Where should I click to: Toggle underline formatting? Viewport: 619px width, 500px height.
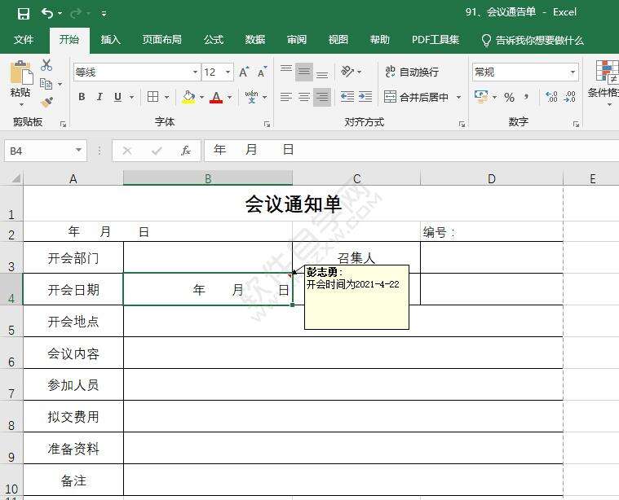117,97
